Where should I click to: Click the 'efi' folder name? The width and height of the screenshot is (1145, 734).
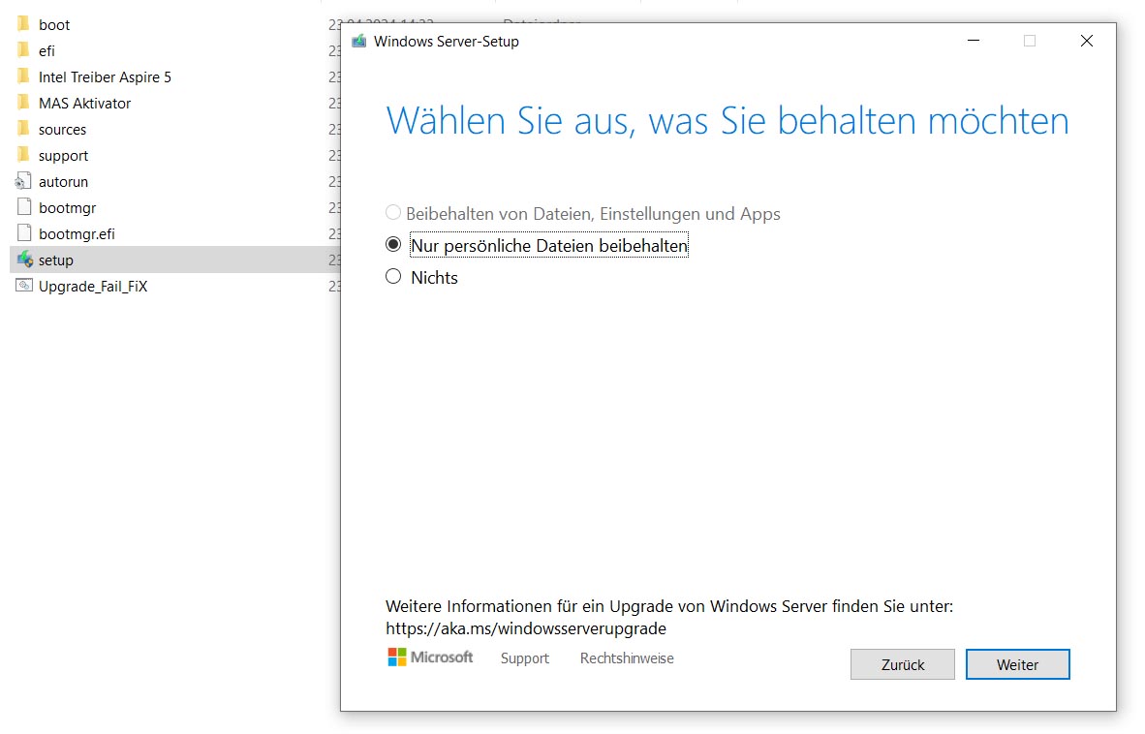point(46,51)
